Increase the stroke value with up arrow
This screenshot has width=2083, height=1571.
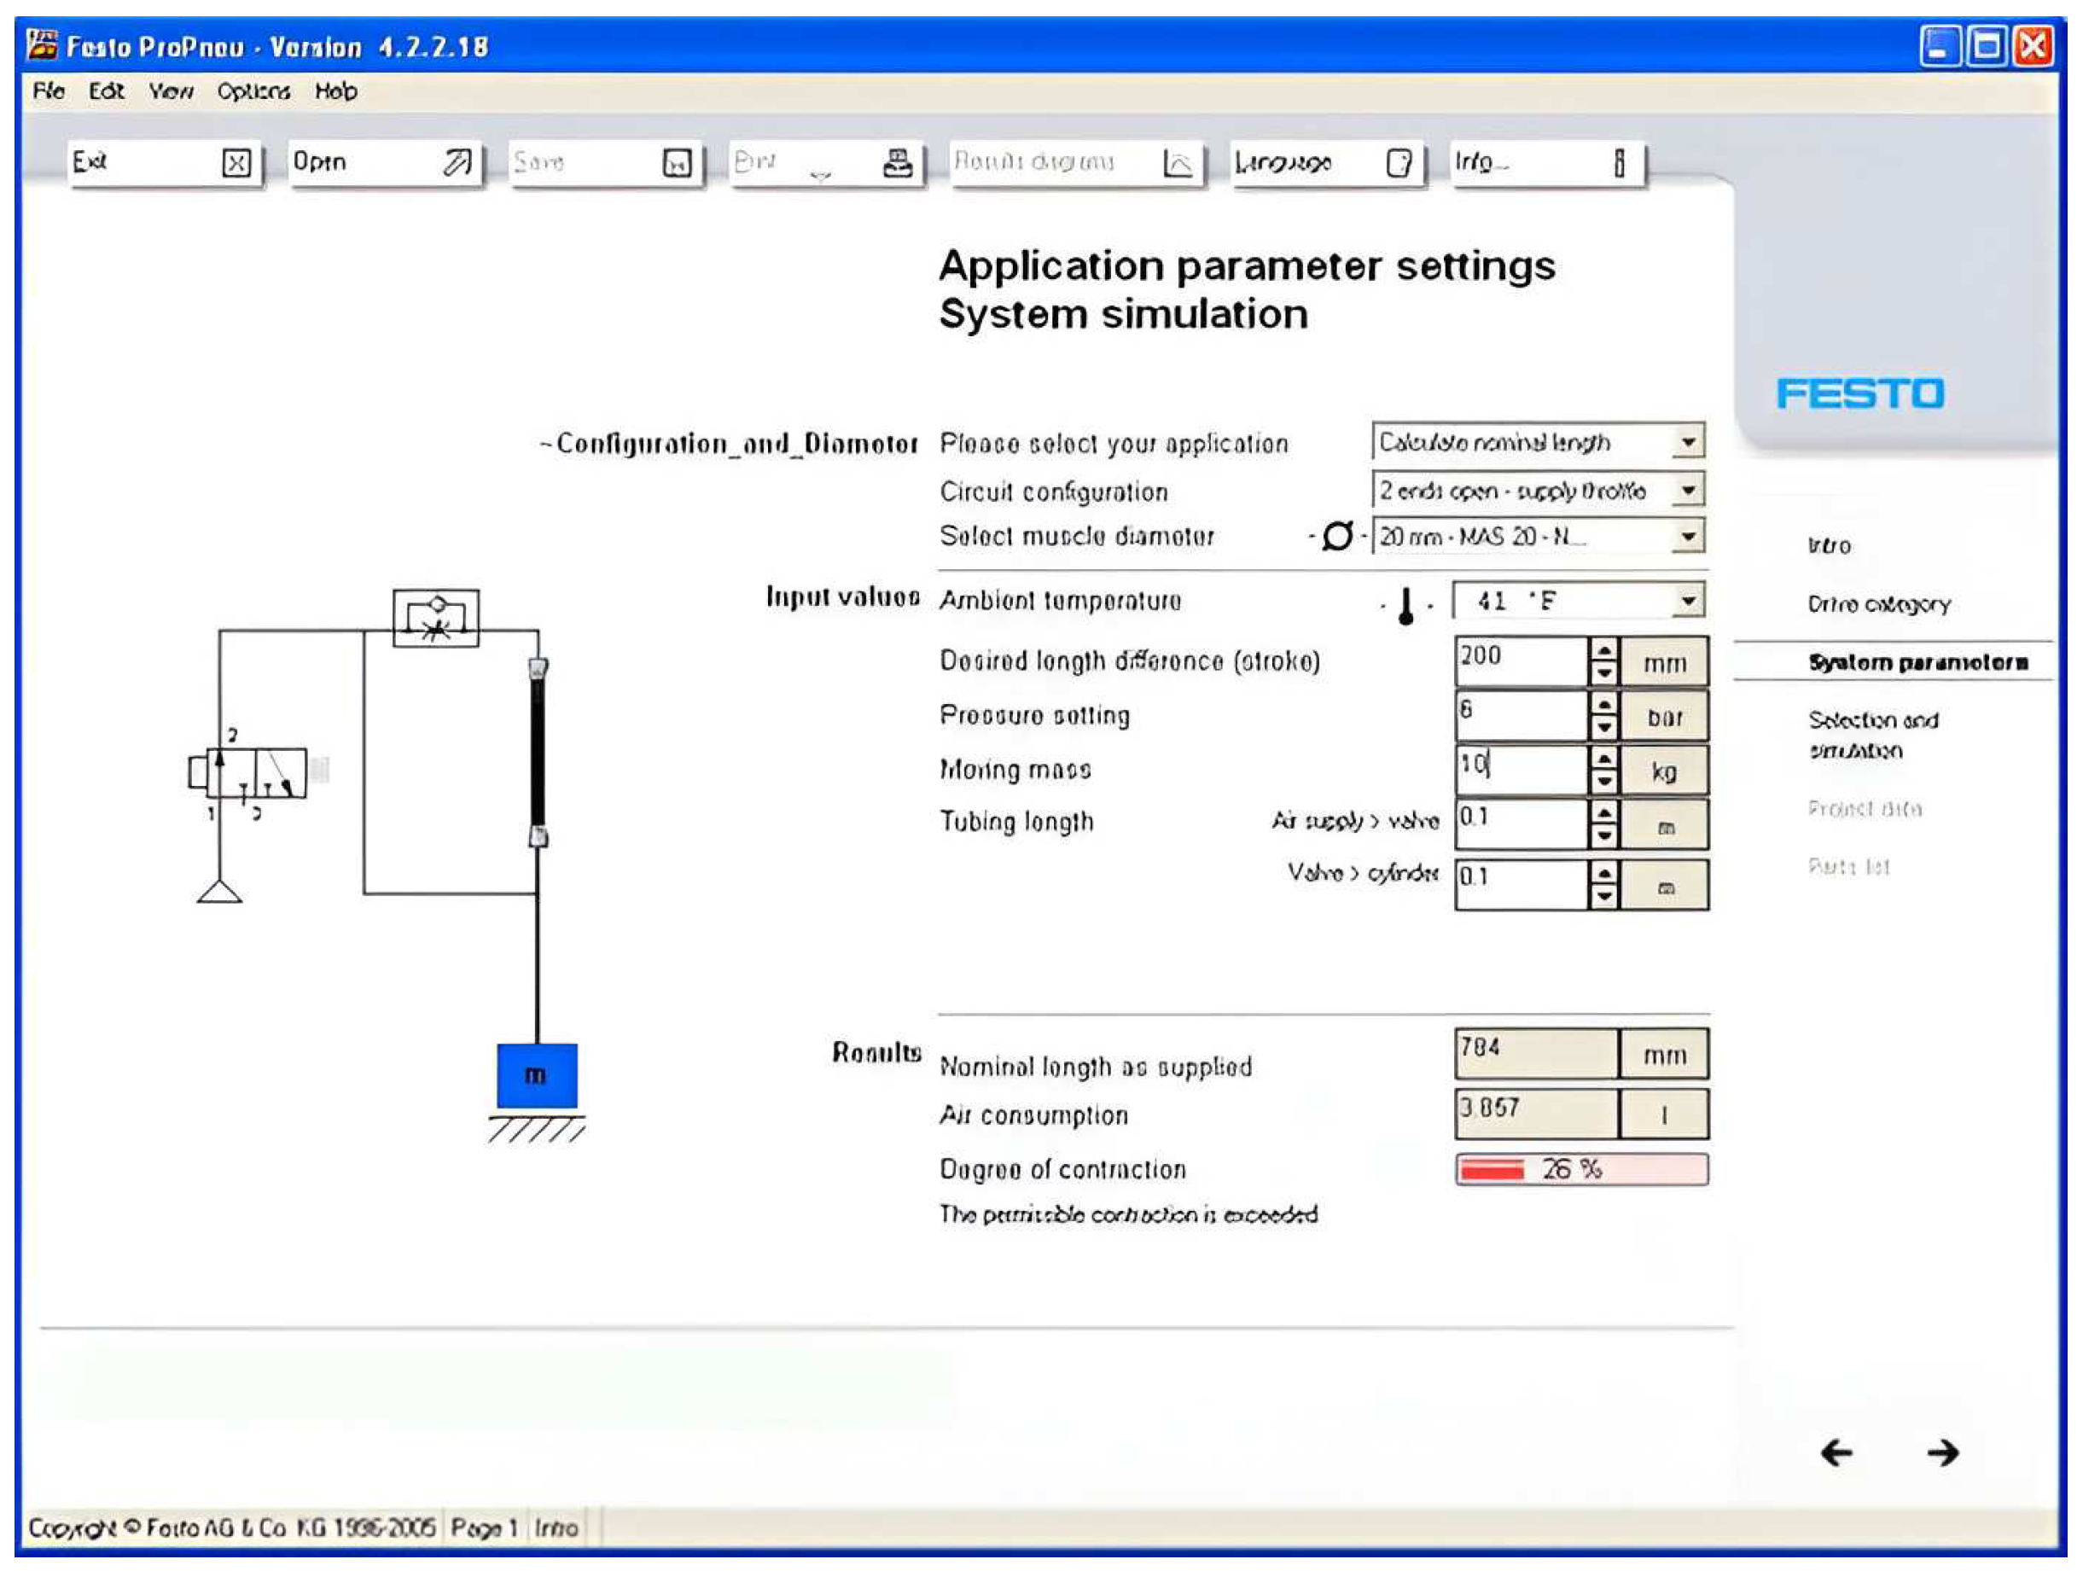click(1603, 650)
